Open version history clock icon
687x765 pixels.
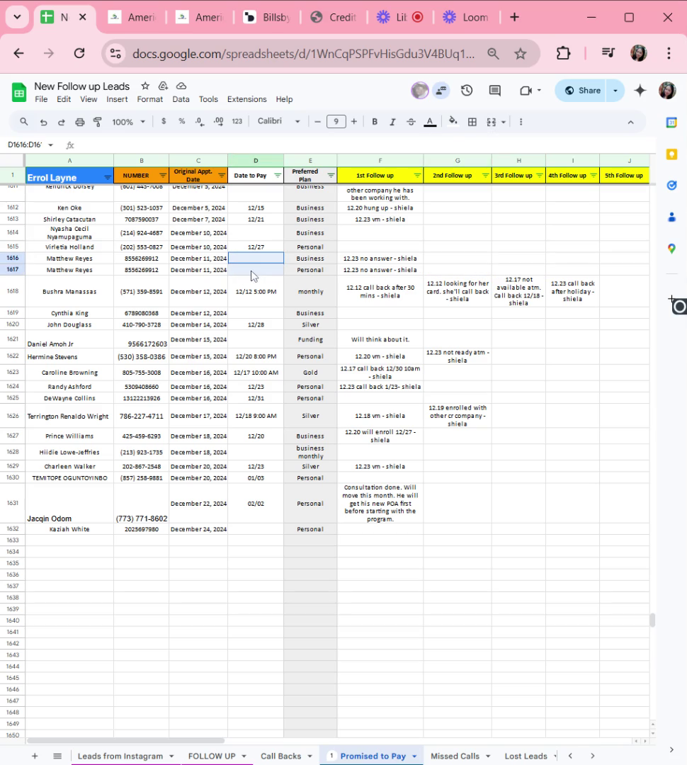(x=467, y=90)
